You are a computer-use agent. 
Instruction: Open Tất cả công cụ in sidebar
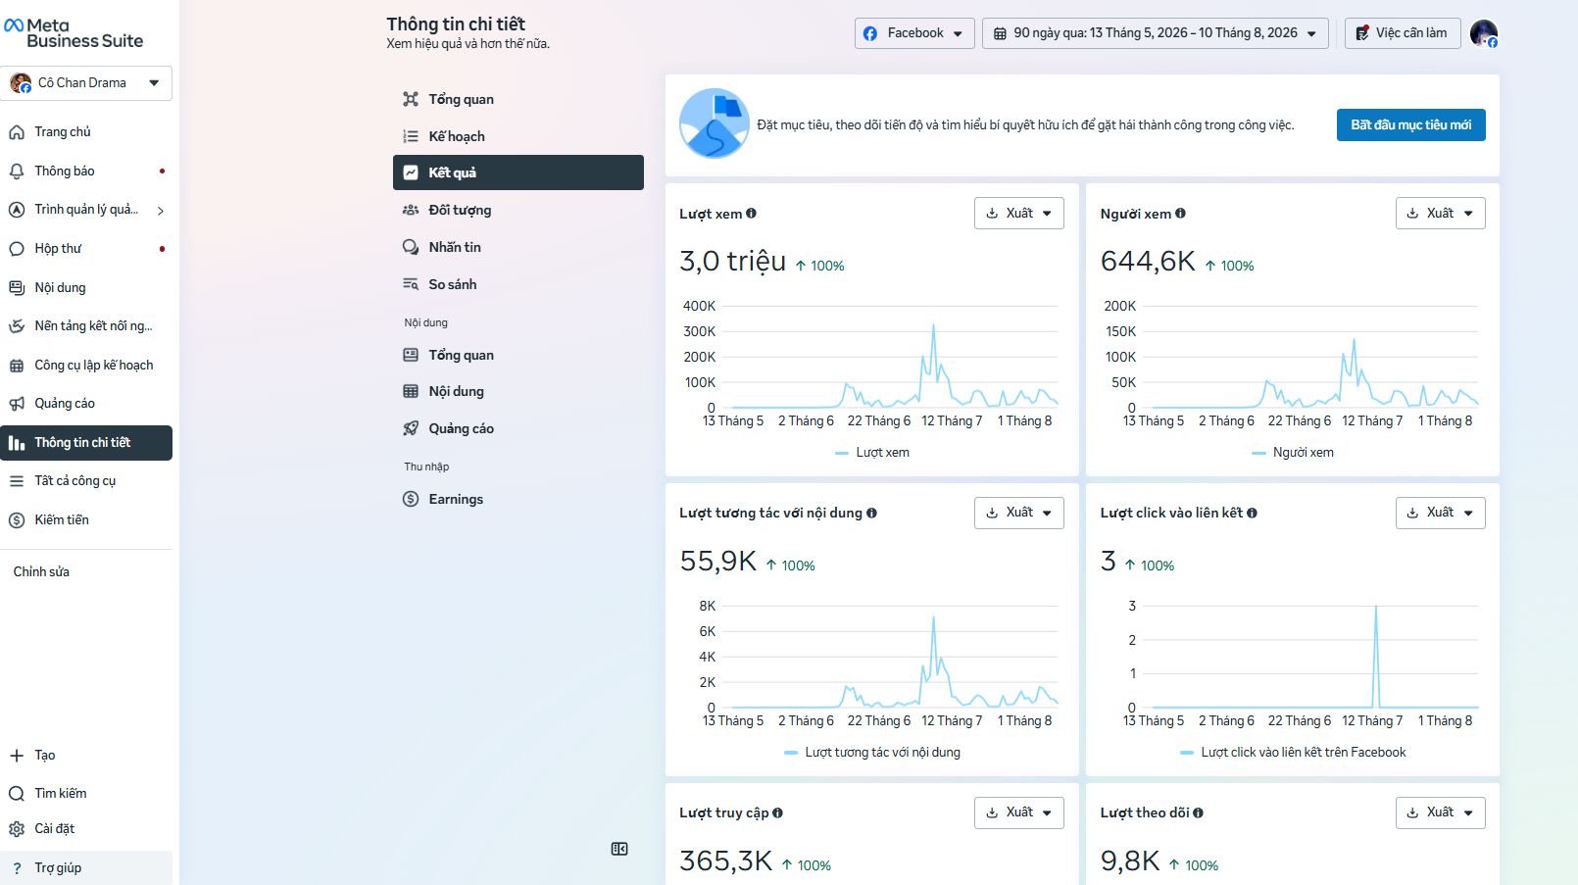click(x=86, y=481)
